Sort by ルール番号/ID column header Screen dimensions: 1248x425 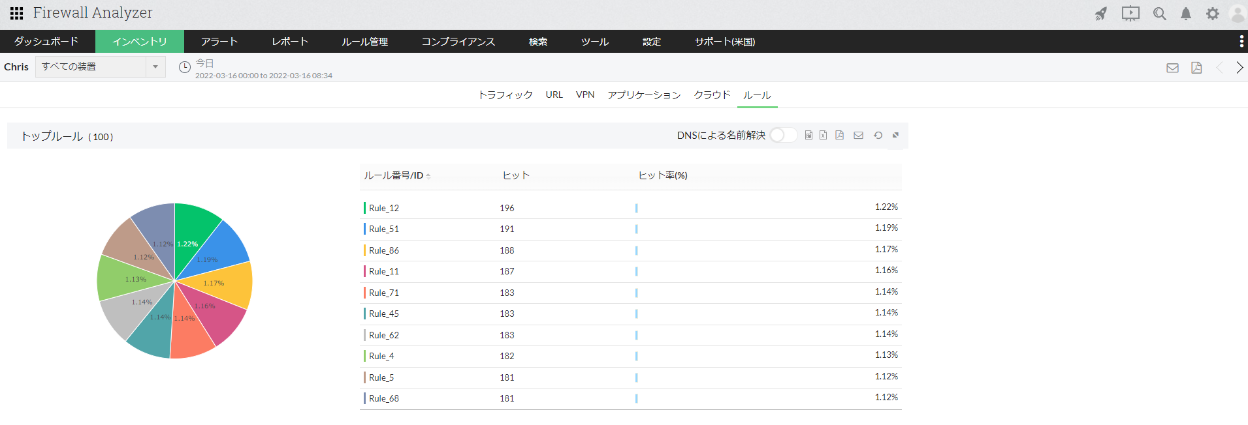click(394, 175)
